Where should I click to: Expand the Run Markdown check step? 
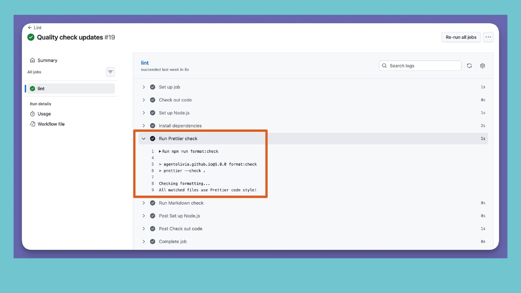(144, 203)
